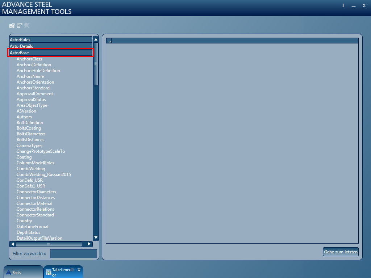
Task: Select the ConnectorMaterial table
Action: pyautogui.click(x=34, y=203)
